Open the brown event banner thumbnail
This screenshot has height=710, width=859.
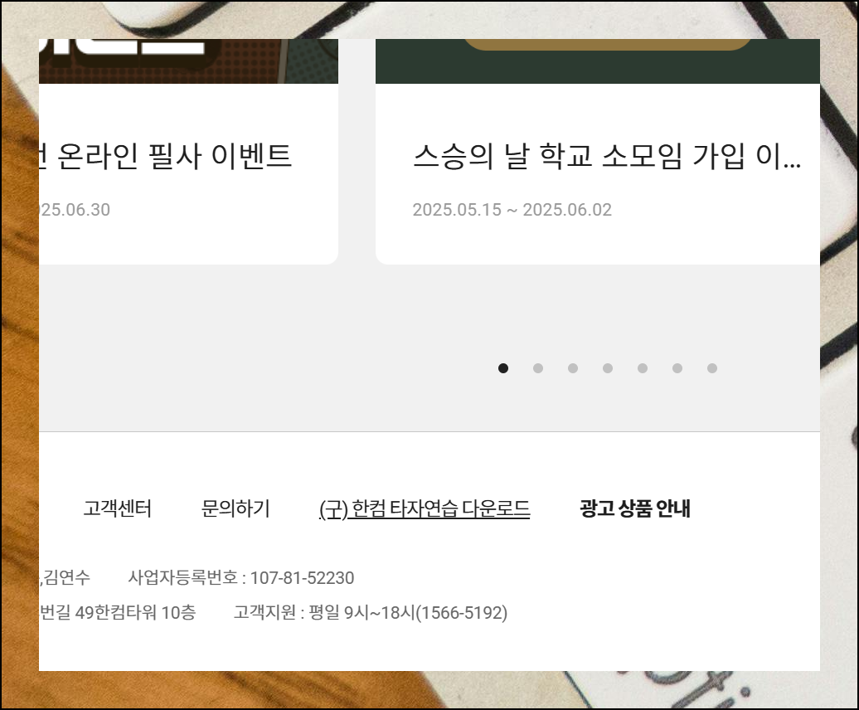[188, 61]
